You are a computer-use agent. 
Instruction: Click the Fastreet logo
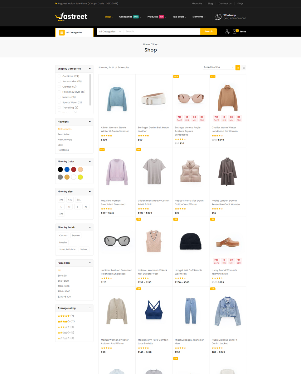coord(71,17)
